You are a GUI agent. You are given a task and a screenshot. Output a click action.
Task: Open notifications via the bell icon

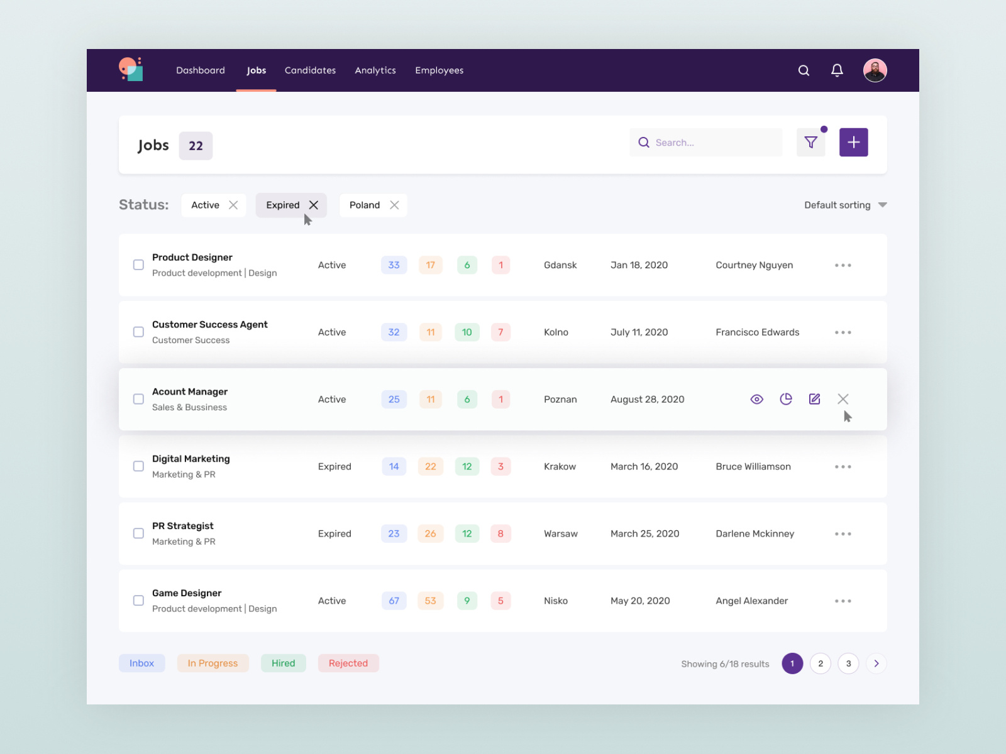click(x=837, y=70)
